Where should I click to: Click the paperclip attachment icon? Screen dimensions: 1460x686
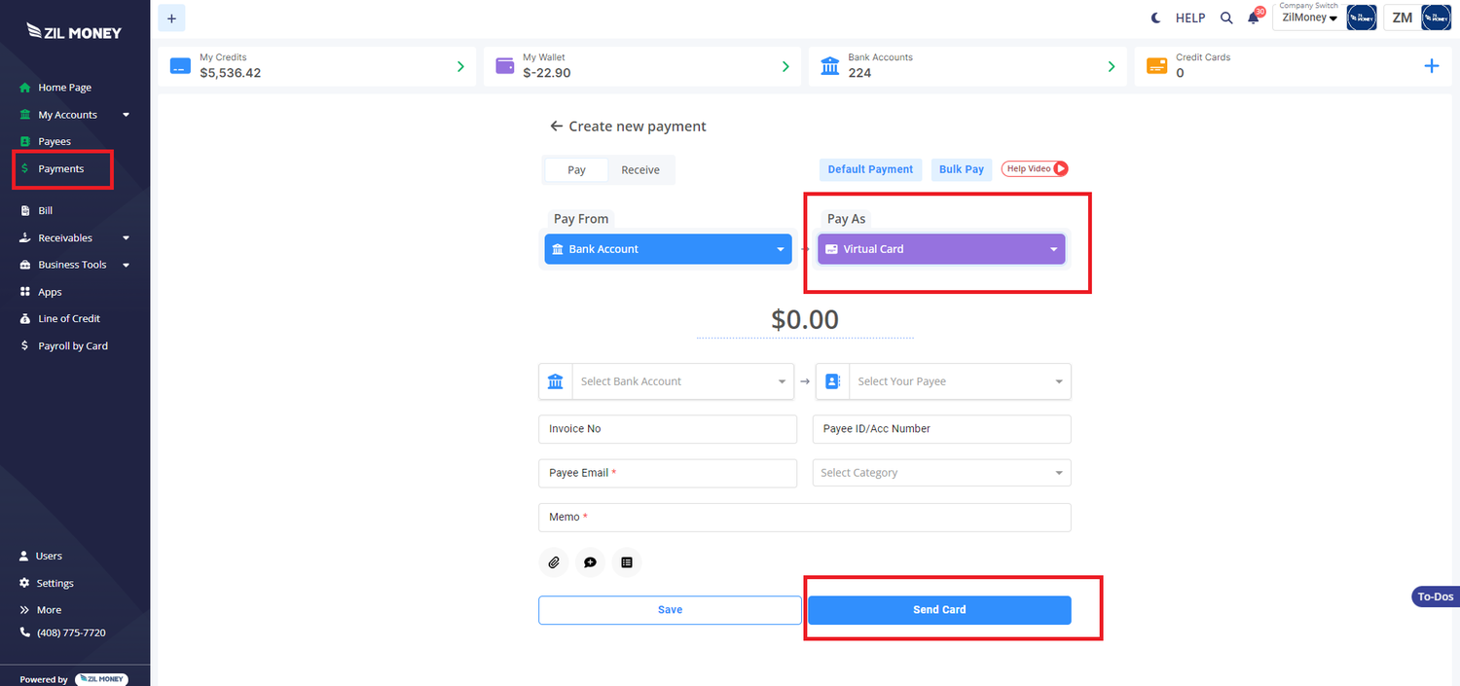point(554,562)
